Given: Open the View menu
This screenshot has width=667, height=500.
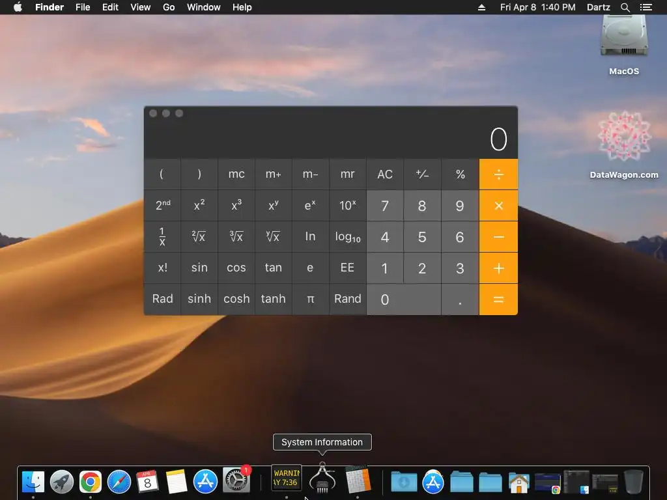Looking at the screenshot, I should click(141, 7).
